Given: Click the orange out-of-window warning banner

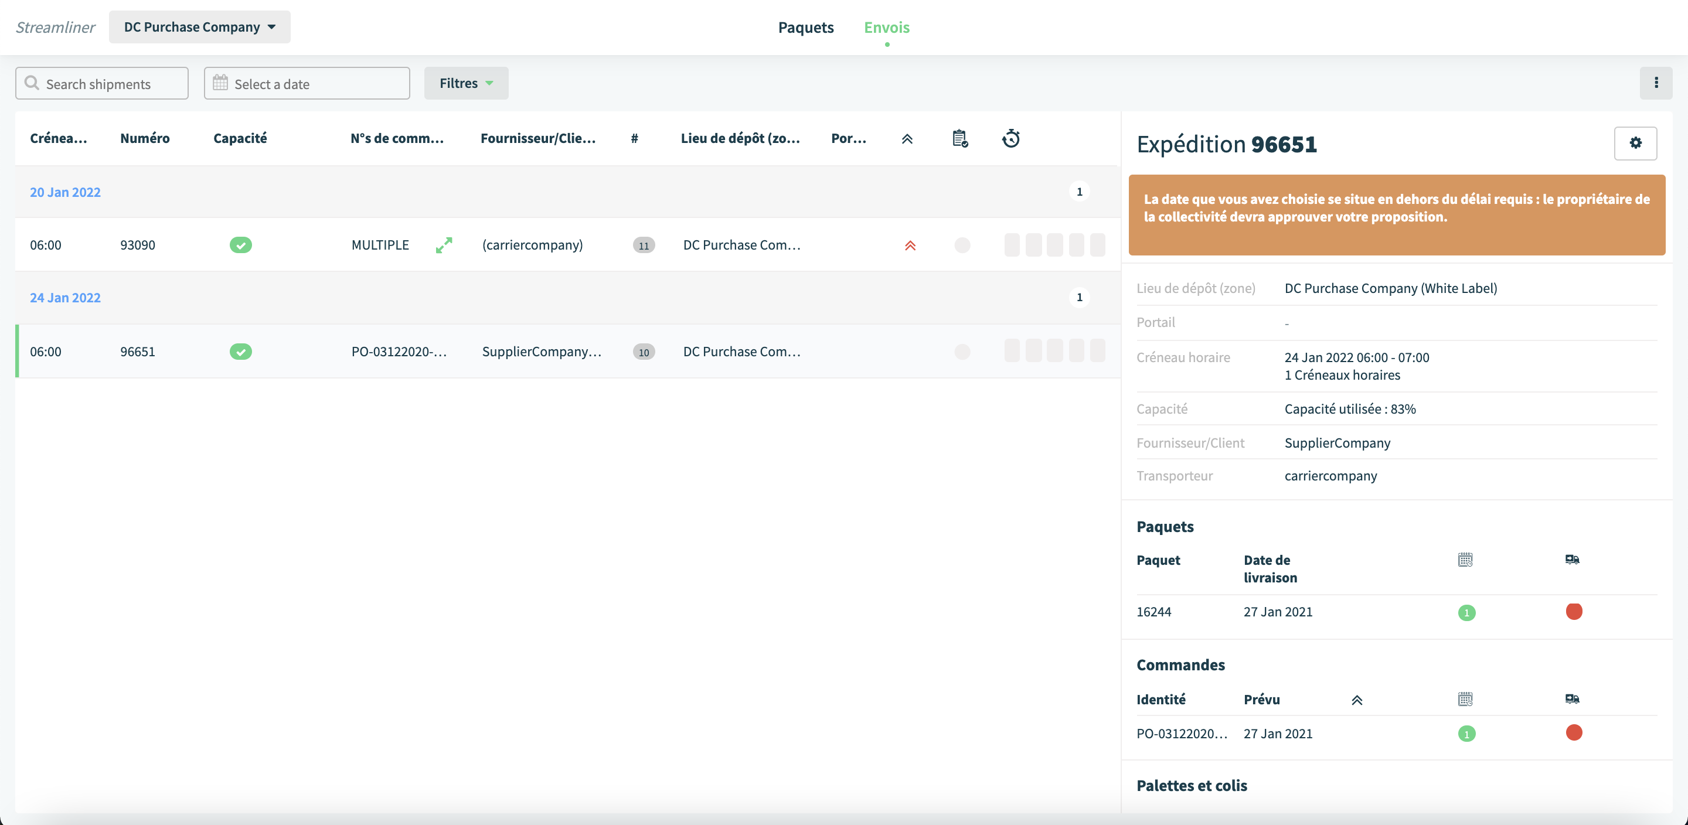Looking at the screenshot, I should (1396, 214).
